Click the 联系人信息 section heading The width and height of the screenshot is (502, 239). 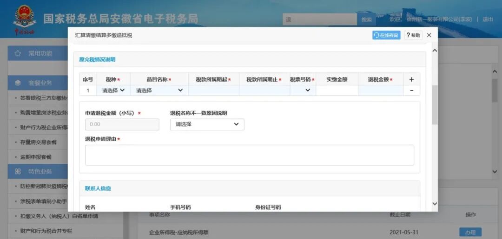click(x=98, y=188)
